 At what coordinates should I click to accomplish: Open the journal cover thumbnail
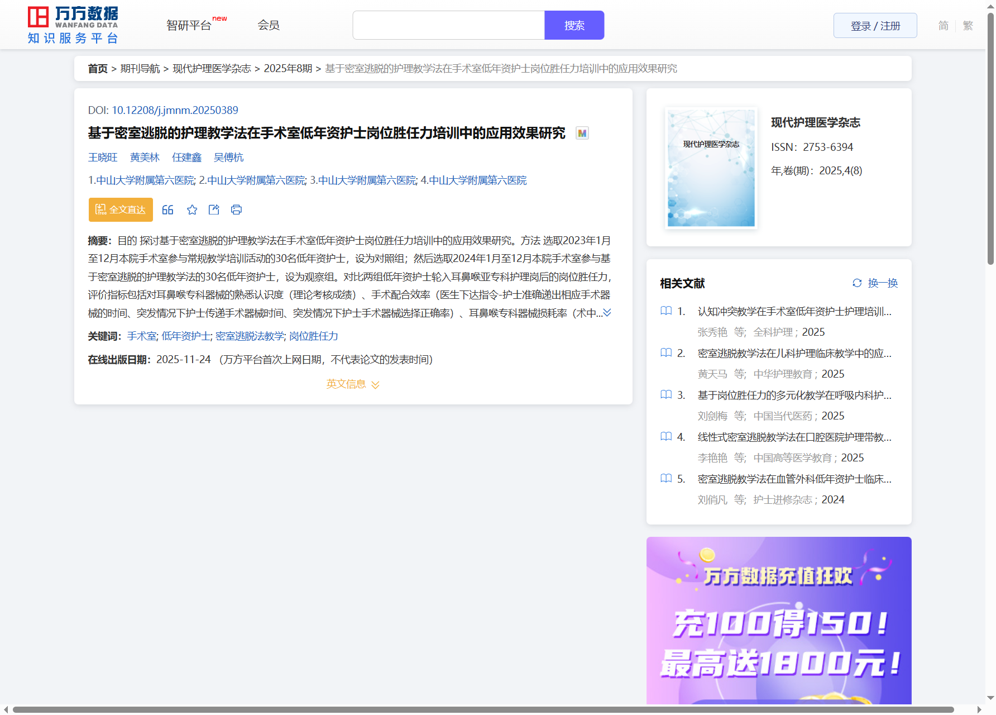(711, 168)
